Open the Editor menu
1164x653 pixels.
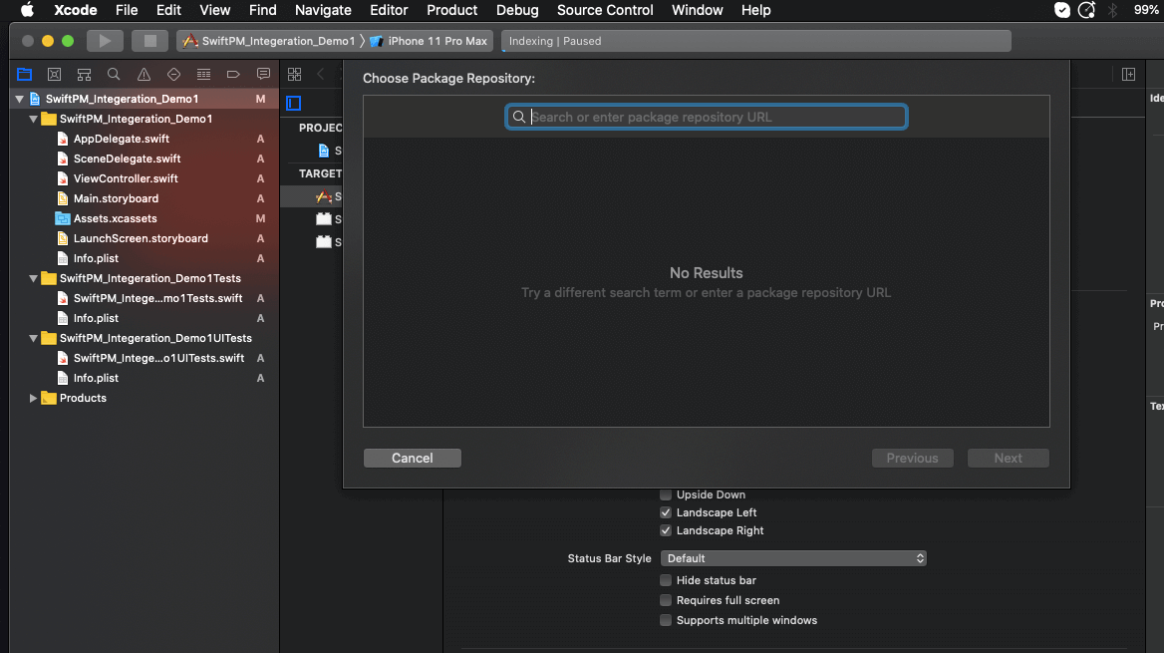[389, 10]
